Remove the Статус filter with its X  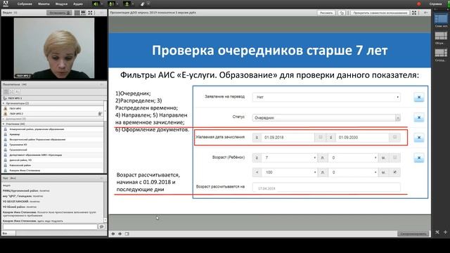[419, 117]
